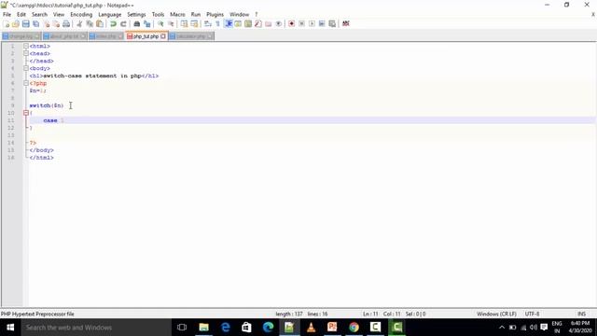The width and height of the screenshot is (597, 336).
Task: Undo last edit with green arrow
Action: [113, 23]
